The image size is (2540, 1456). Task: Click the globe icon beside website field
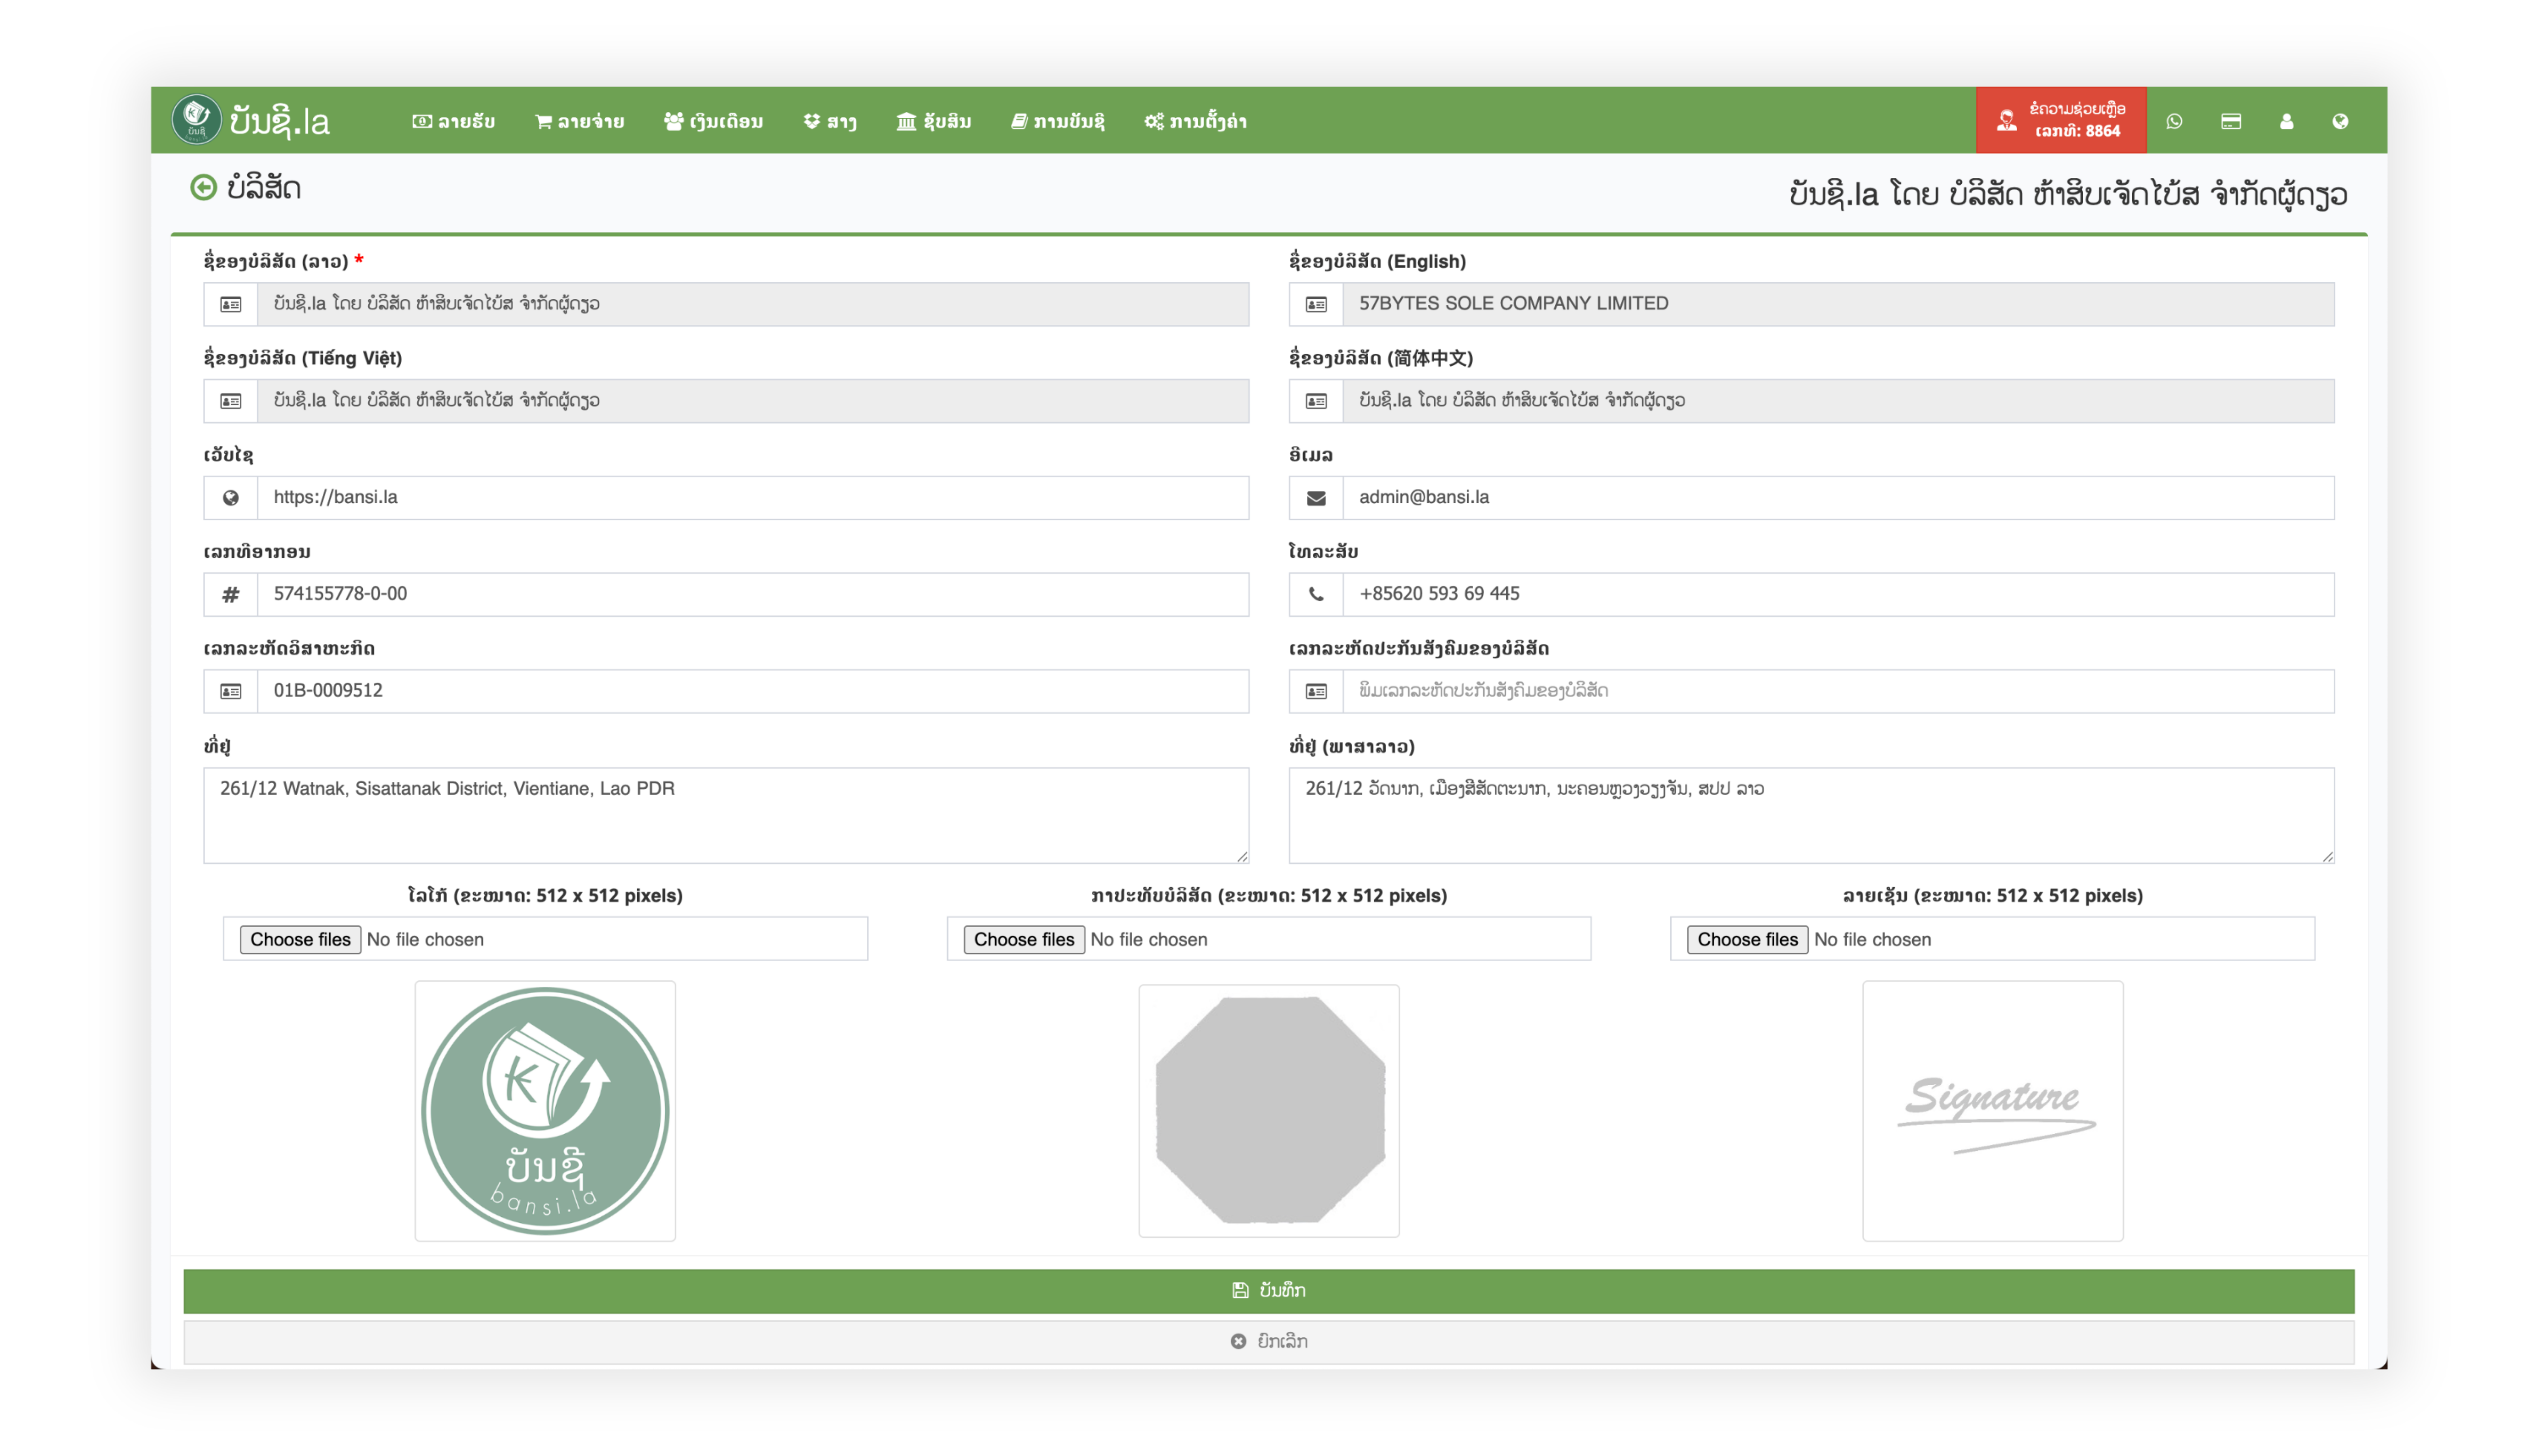click(x=230, y=498)
